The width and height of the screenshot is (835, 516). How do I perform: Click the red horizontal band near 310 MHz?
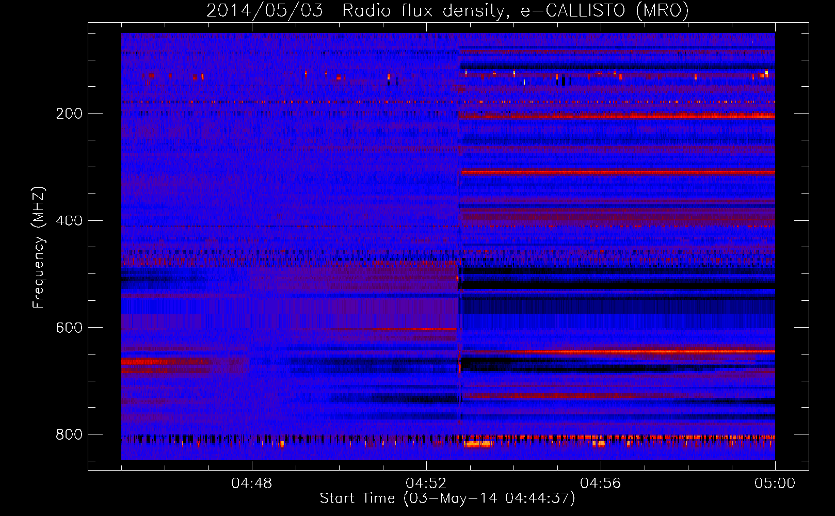[x=618, y=172]
